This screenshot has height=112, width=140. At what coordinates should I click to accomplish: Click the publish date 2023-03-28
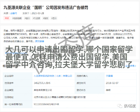pyautogui.click(x=38, y=13)
